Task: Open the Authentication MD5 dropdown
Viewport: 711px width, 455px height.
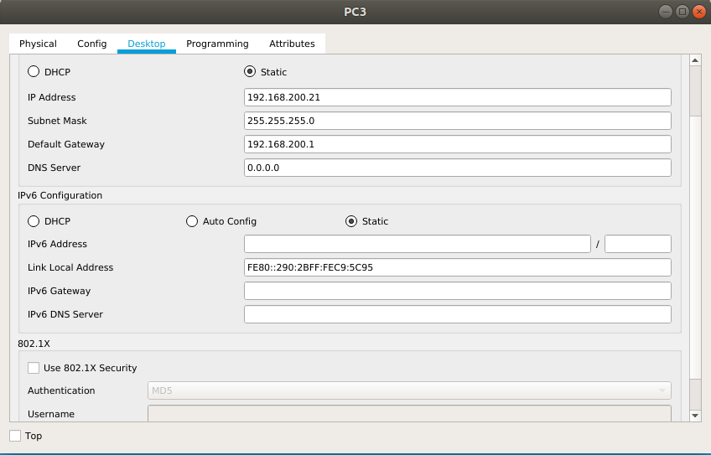Action: pyautogui.click(x=409, y=390)
